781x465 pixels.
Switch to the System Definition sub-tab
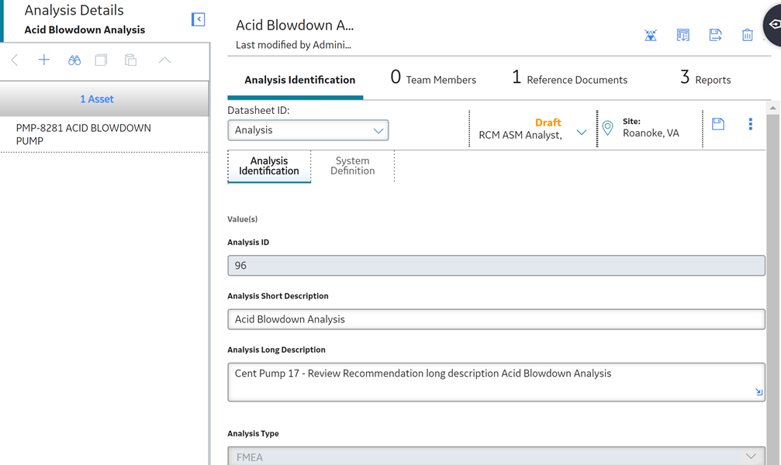coord(353,166)
